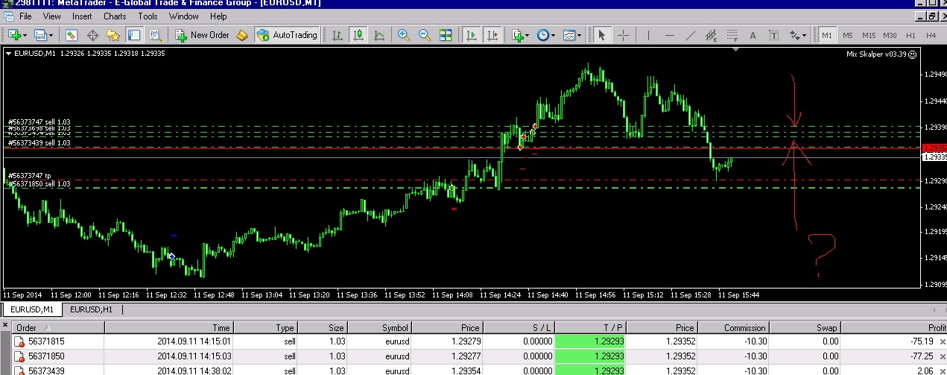Image resolution: width=947 pixels, height=375 pixels.
Task: Toggle the AutoTrading button
Action: pyautogui.click(x=287, y=34)
